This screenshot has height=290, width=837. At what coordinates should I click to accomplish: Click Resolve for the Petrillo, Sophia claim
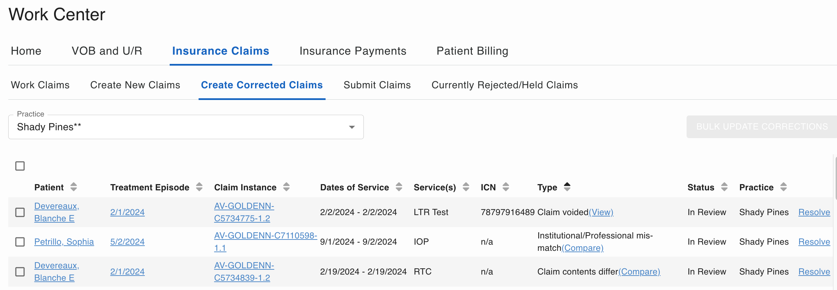814,242
